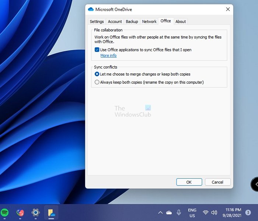
Task: Click the shield app icon in taskbar
Action: pos(20,213)
